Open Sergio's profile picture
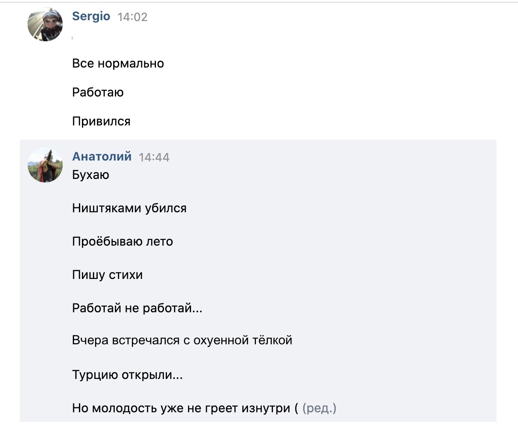Screen dimensions: 518x425 pos(45,24)
